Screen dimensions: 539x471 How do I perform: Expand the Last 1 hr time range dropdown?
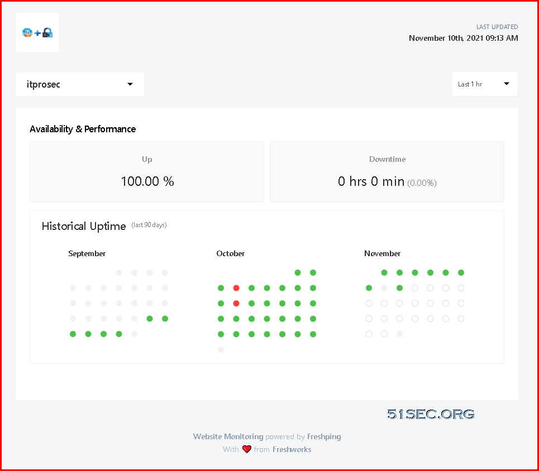[x=485, y=84]
